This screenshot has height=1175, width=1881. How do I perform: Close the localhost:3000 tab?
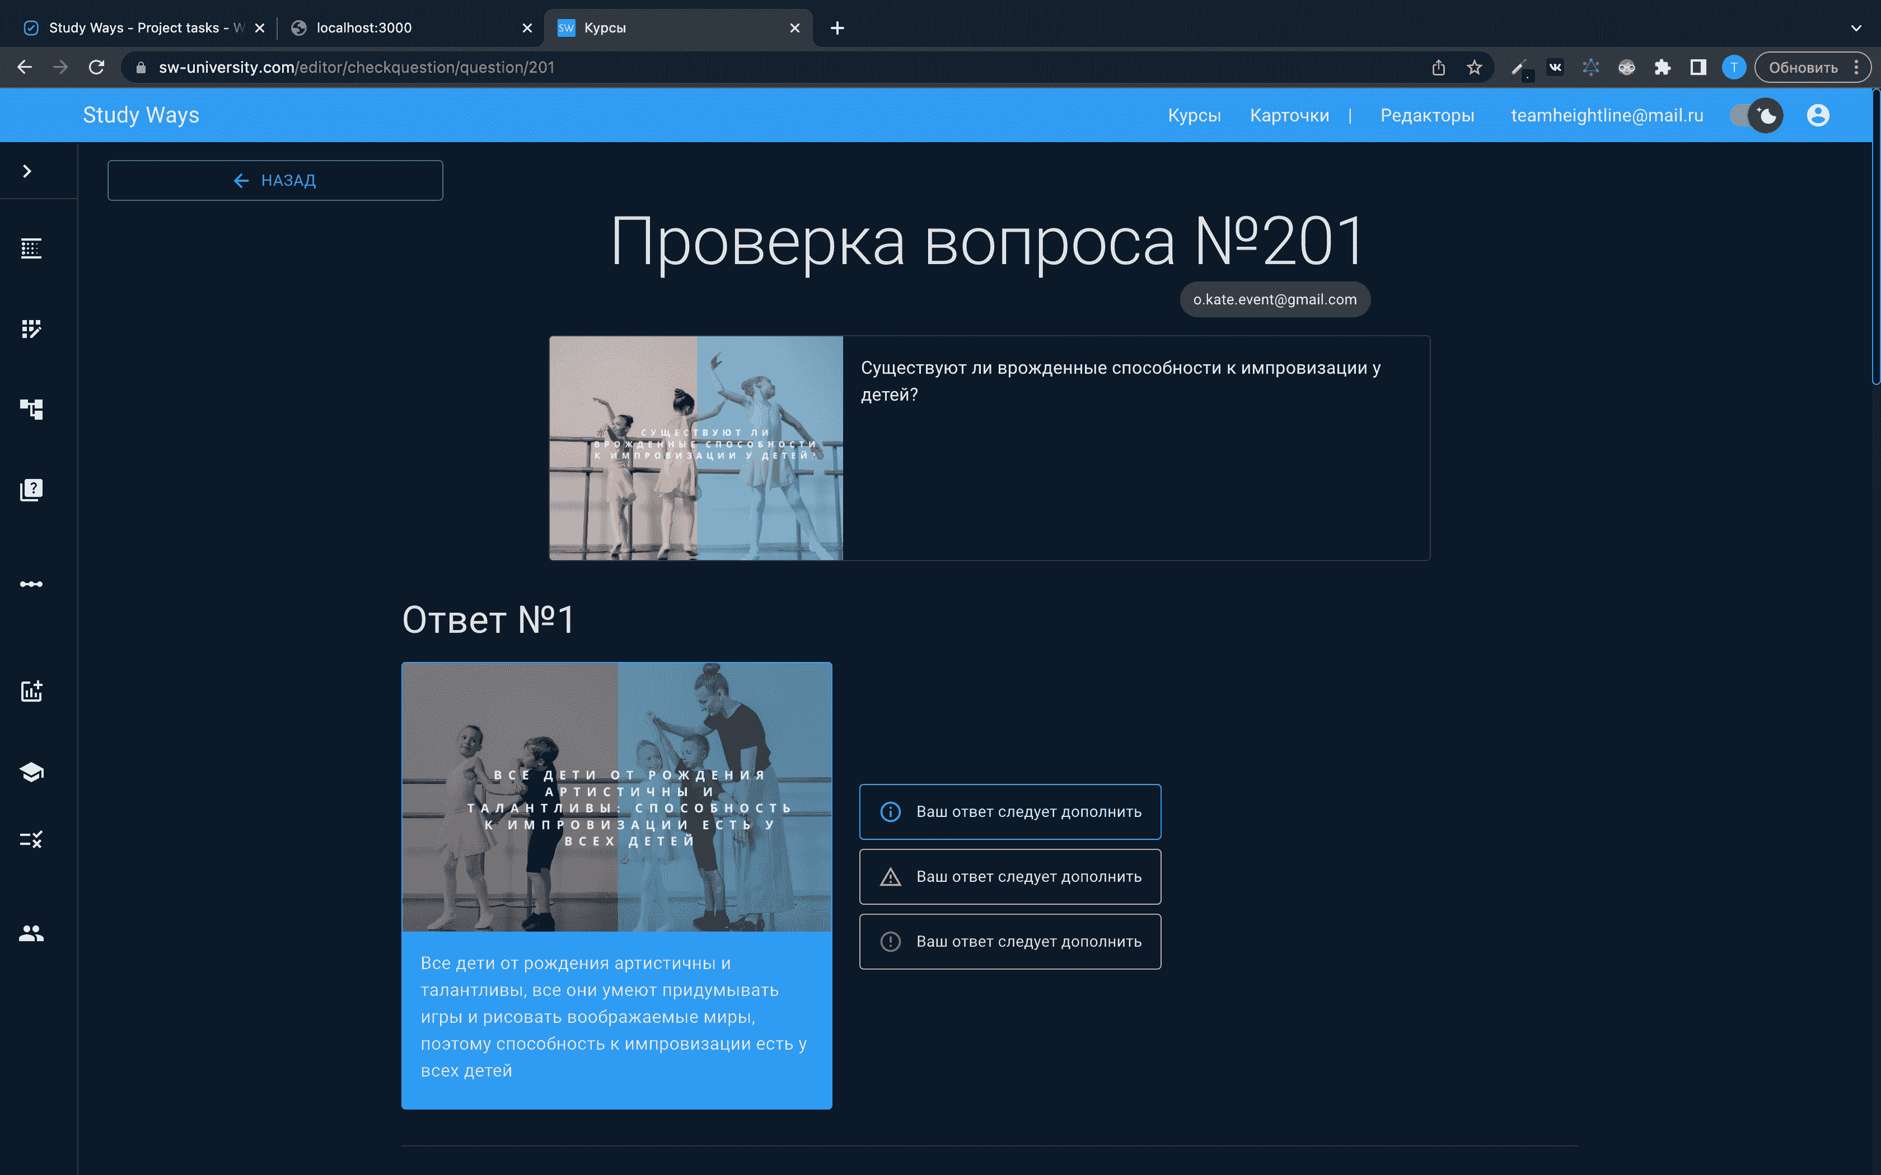527,28
